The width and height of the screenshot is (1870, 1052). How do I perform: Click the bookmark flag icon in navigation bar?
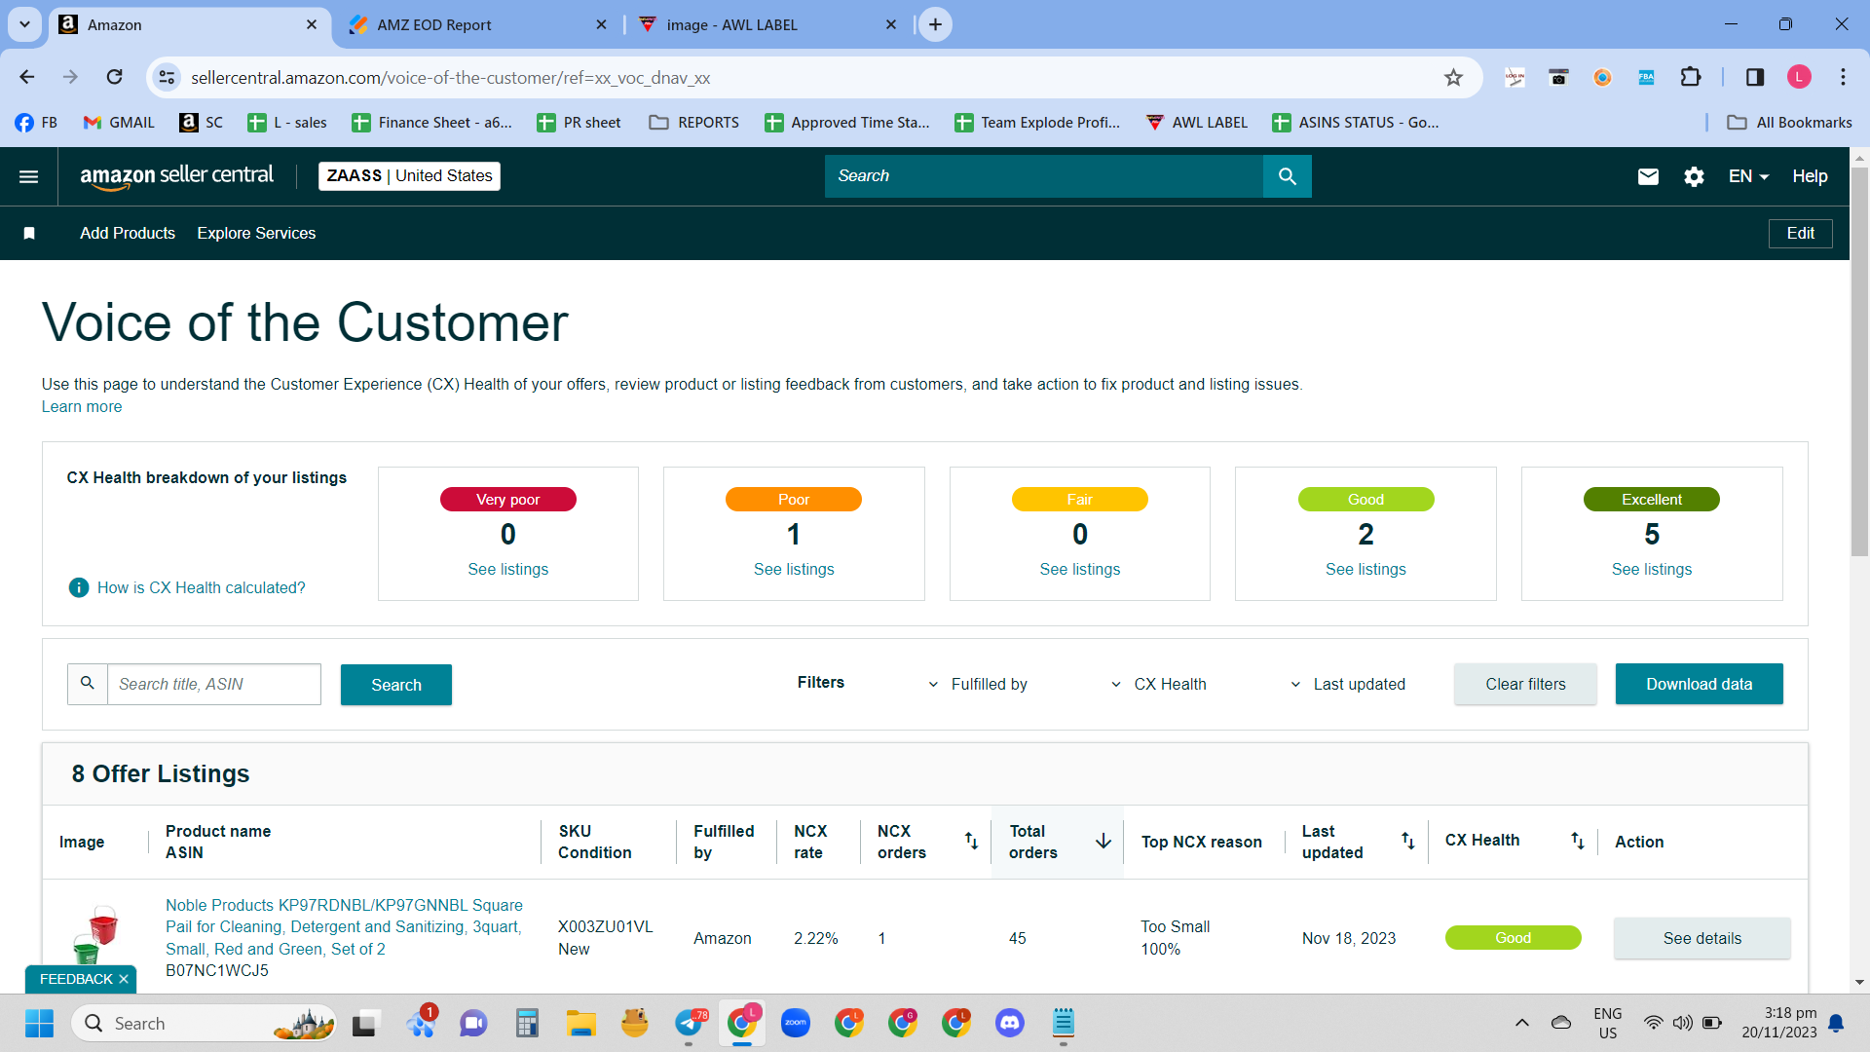coord(29,233)
